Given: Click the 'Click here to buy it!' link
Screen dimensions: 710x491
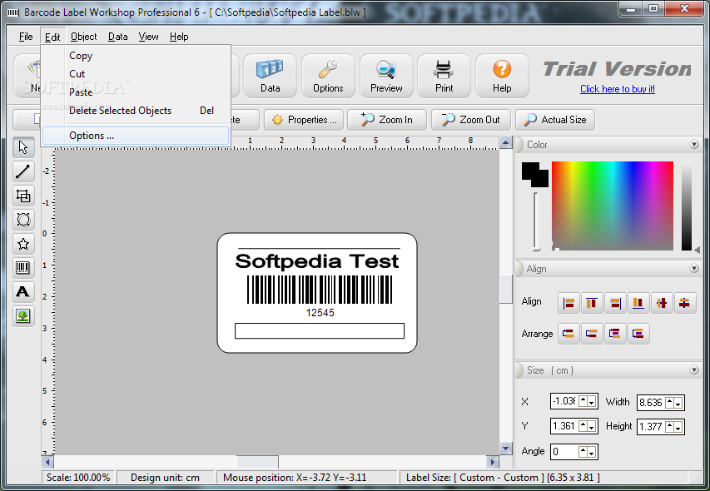Looking at the screenshot, I should [x=618, y=89].
